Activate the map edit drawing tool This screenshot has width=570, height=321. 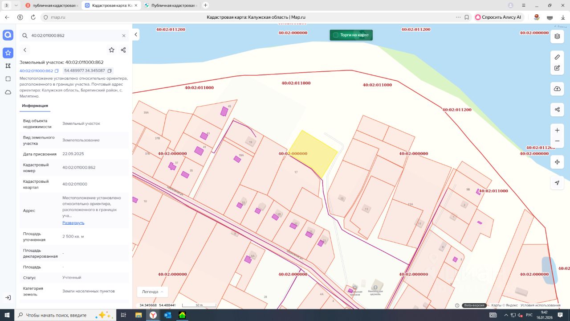[x=557, y=68]
